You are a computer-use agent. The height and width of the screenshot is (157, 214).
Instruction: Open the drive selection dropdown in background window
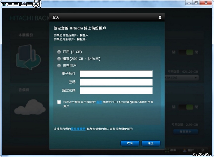pyautogui.click(x=182, y=78)
